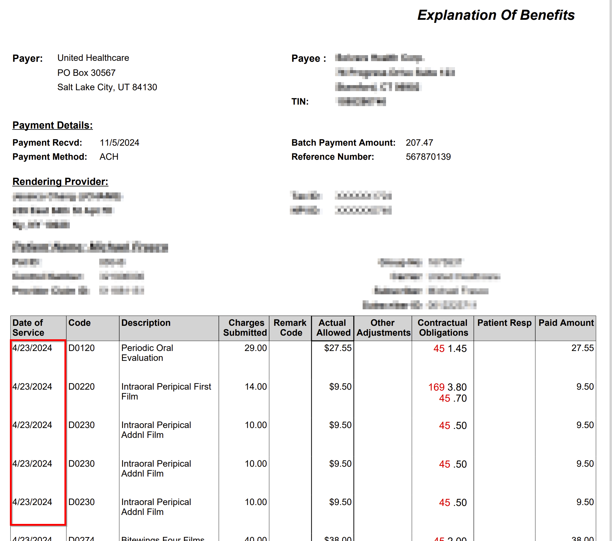Click the Intraoral Peripical First Film description

(166, 391)
